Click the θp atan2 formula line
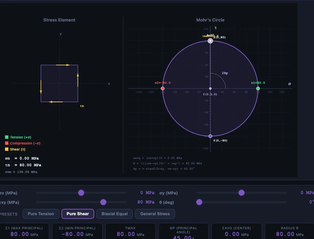Image resolution: width=314 pixels, height=239 pixels. [164, 169]
